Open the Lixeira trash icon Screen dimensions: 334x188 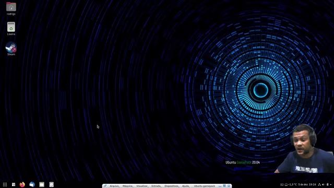[x=11, y=29]
